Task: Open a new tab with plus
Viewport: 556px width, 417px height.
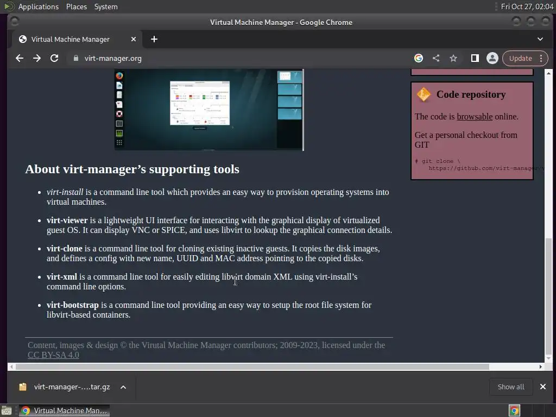Action: coord(154,39)
